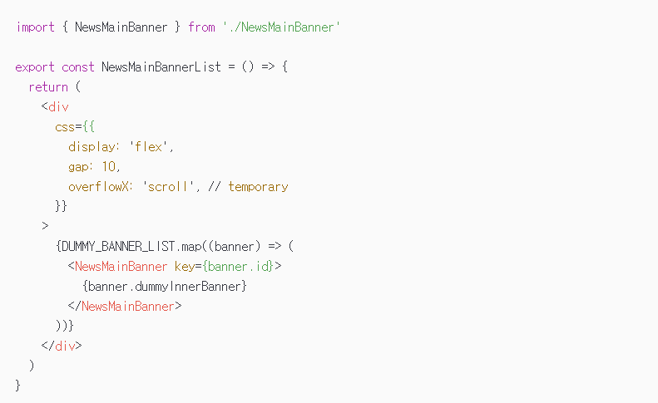Image resolution: width=658 pixels, height=403 pixels.
Task: Click the import keyword on the first line
Action: [x=35, y=27]
